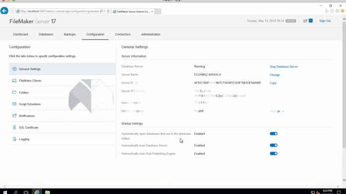Click server name EC2AMAZ-900AVLU text
This screenshot has height=194, width=346.
207,75
